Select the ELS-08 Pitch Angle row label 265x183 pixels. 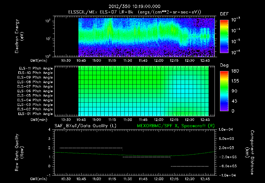point(35,82)
